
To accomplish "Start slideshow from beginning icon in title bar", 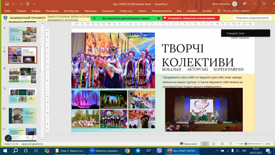I will point(27,4).
